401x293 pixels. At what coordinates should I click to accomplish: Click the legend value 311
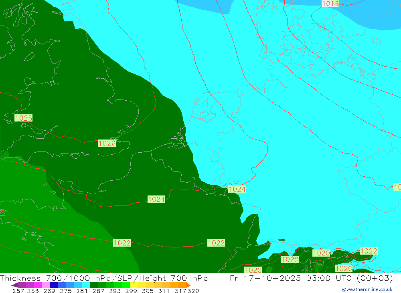click(164, 291)
